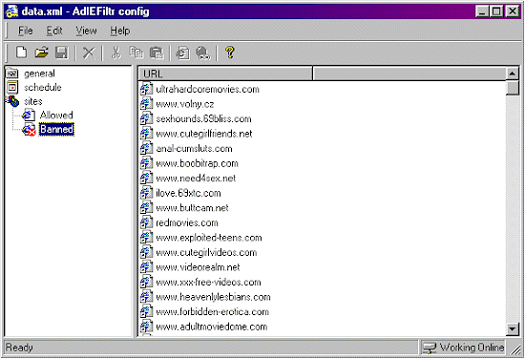Click the sites tree node icon
The image size is (525, 359).
[12, 101]
